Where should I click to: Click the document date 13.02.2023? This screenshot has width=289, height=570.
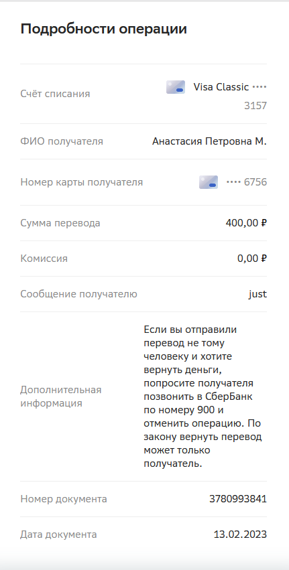tap(240, 535)
